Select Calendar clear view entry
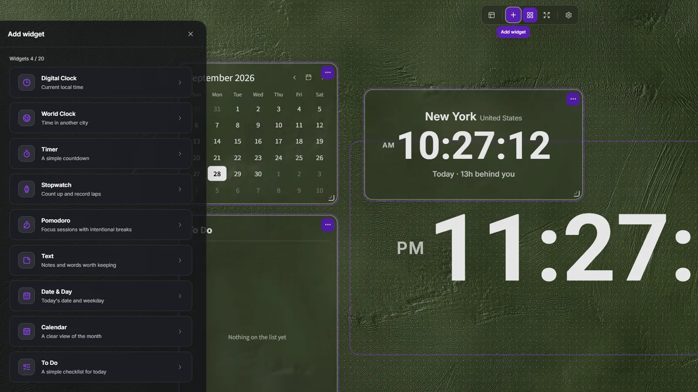Screen dimensions: 698x392 point(101,331)
